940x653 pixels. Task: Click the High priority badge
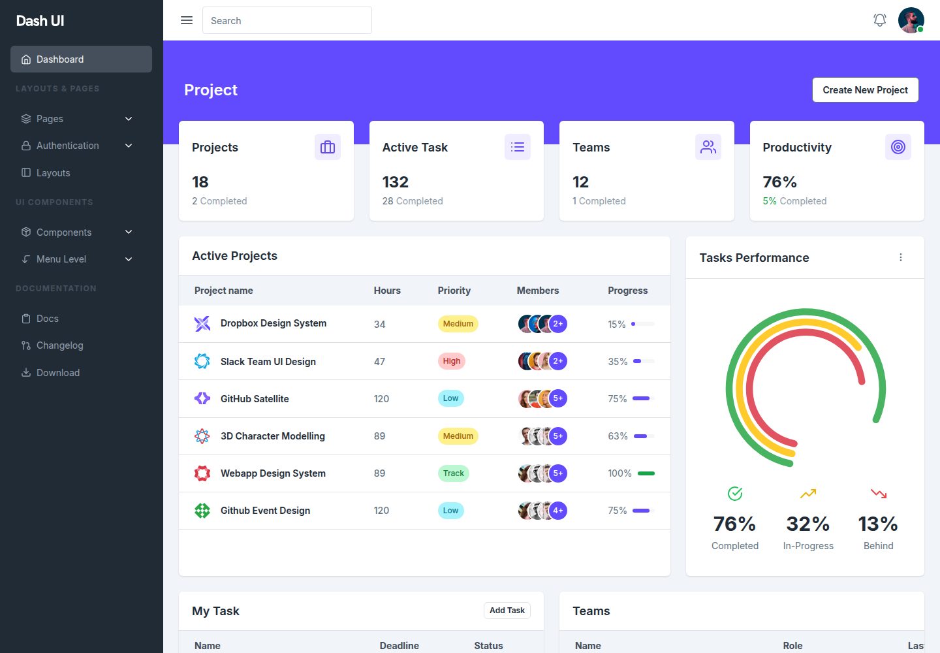point(452,361)
